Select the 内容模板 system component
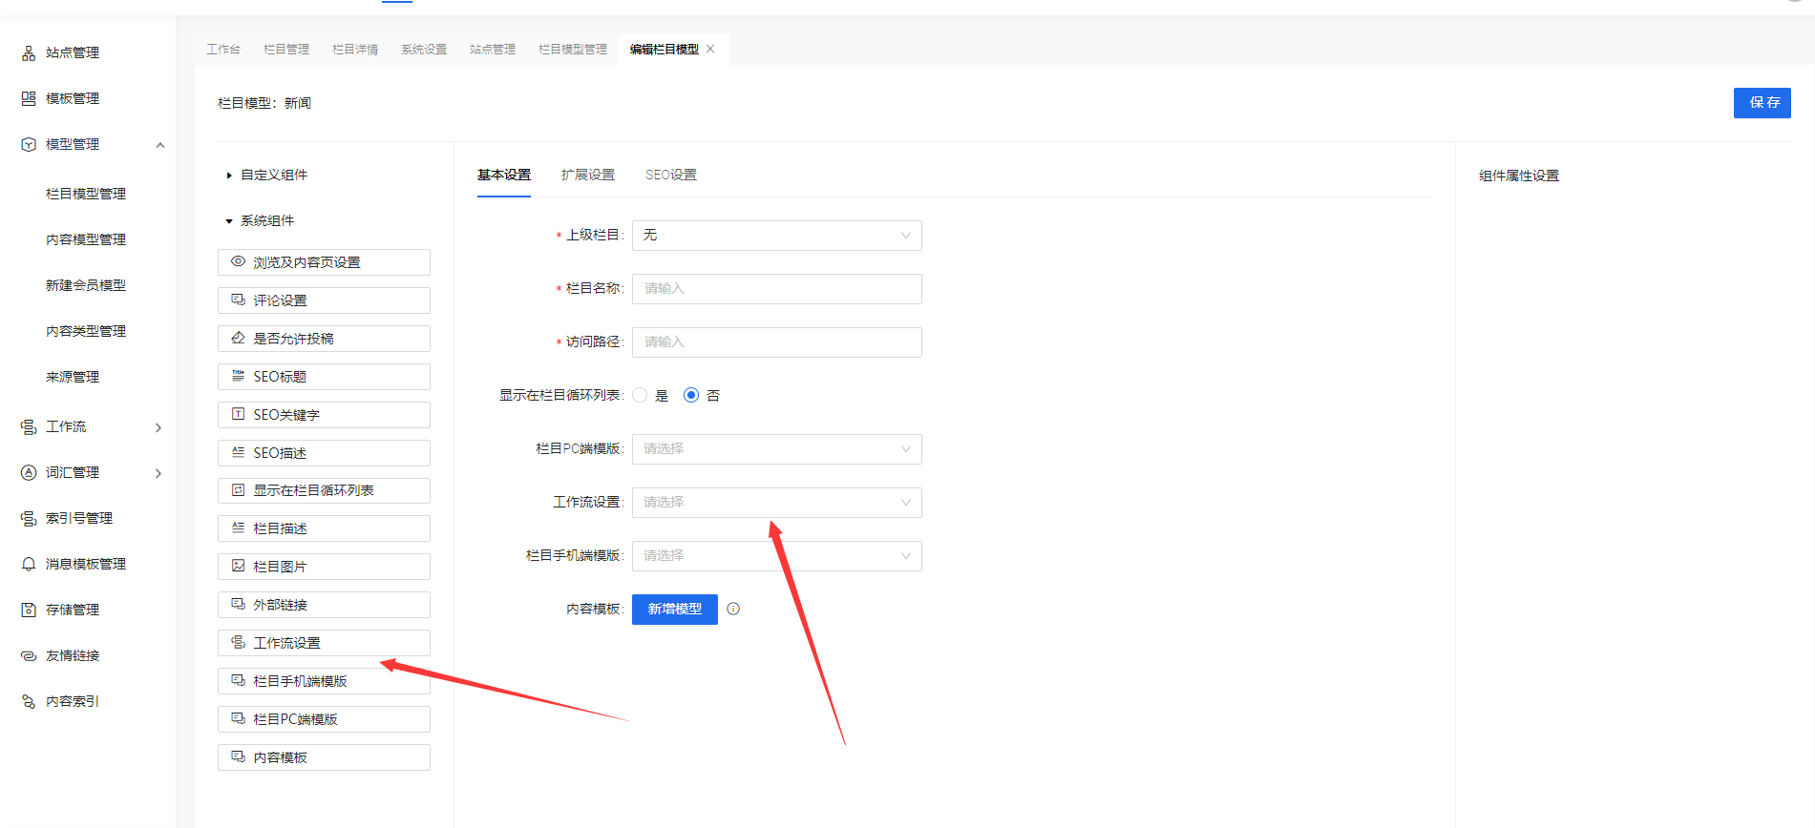The height and width of the screenshot is (828, 1815). tap(324, 757)
